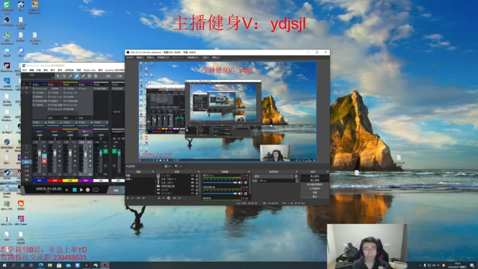Click 退出 in OBS controls
The height and width of the screenshot is (269, 478).
pyautogui.click(x=315, y=197)
